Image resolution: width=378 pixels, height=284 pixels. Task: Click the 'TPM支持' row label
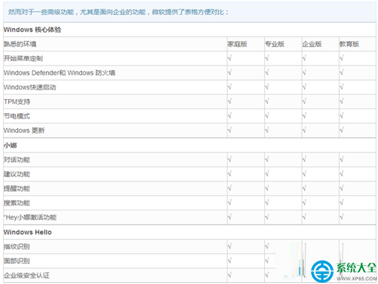17,102
